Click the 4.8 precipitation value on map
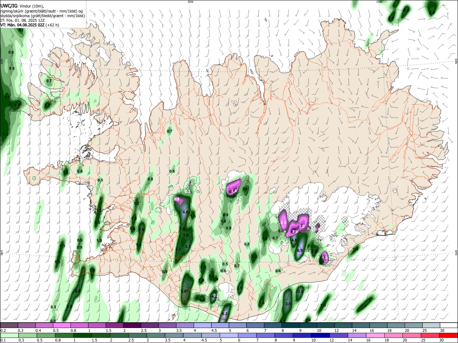Viewport: 458px width, 343px height. click(294, 240)
